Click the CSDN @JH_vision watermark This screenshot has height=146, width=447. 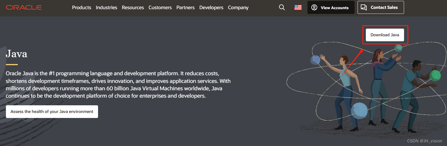coord(424,141)
